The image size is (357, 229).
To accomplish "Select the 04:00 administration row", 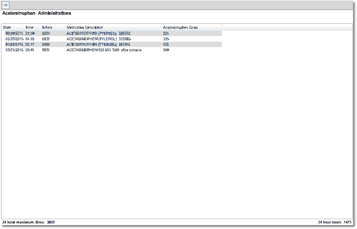I will pos(113,39).
